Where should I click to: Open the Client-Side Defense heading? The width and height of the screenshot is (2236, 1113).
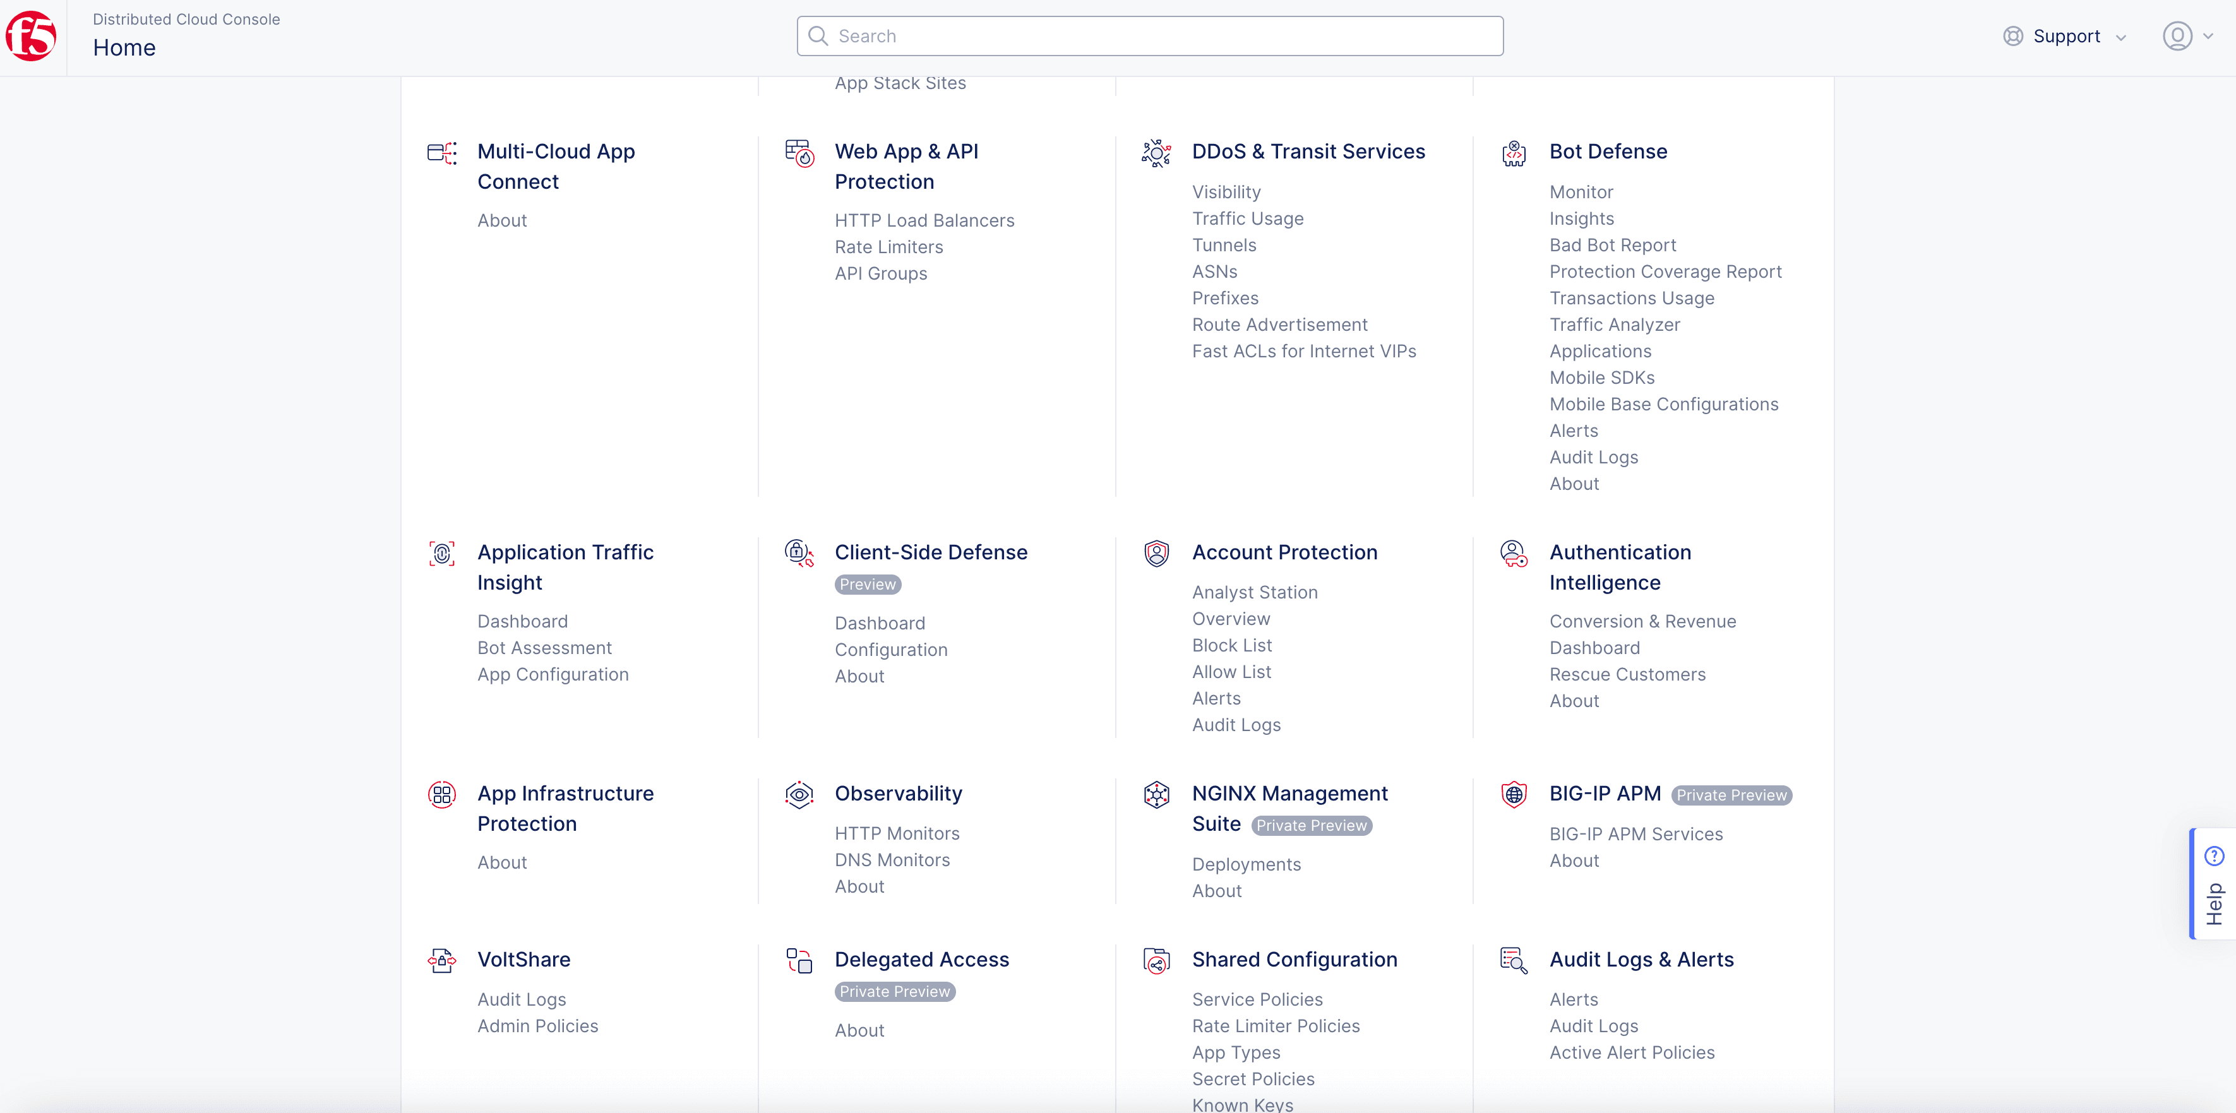[931, 552]
